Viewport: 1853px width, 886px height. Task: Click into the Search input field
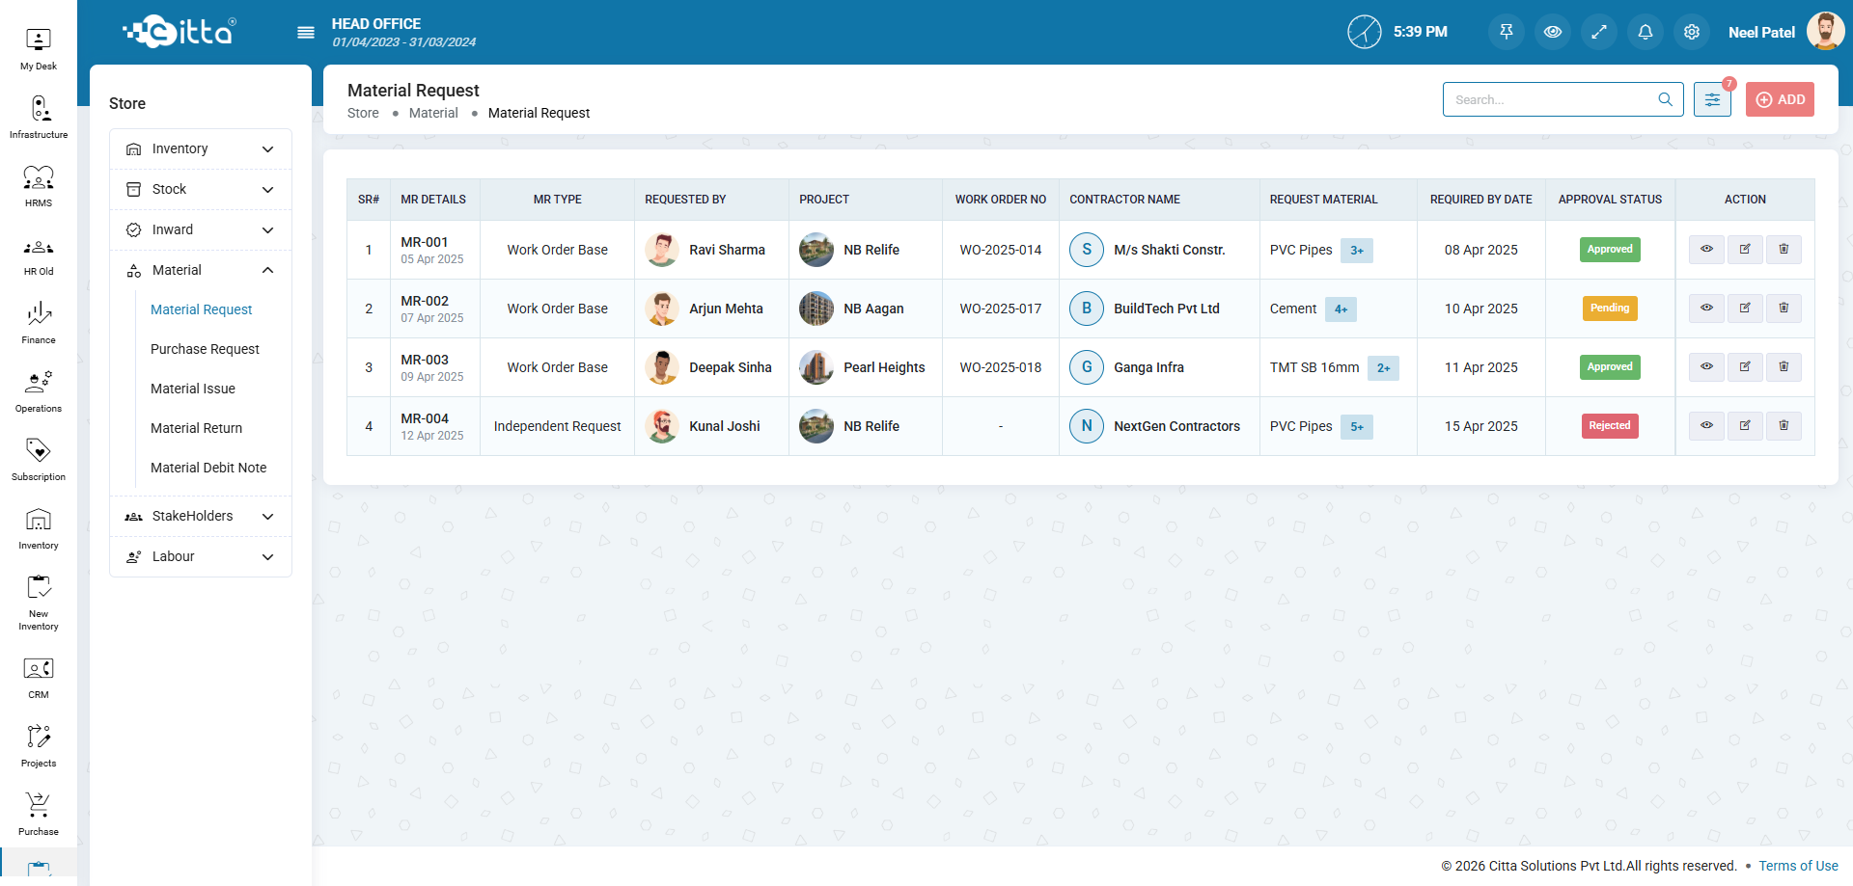coord(1552,99)
